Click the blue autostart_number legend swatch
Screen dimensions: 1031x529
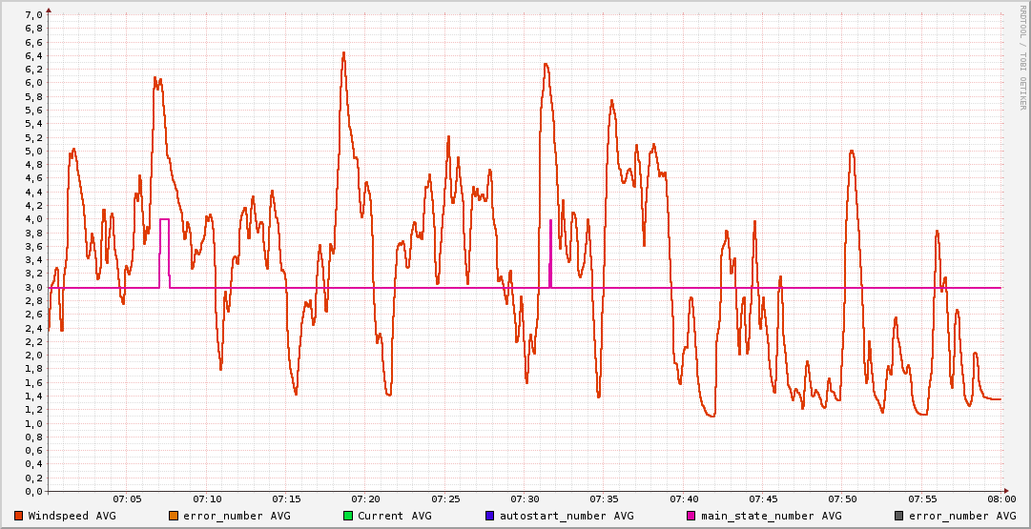[x=490, y=516]
